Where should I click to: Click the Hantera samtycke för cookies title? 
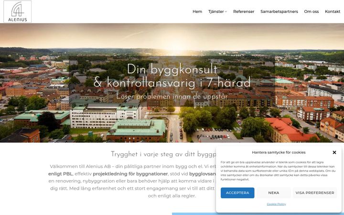tap(279, 152)
